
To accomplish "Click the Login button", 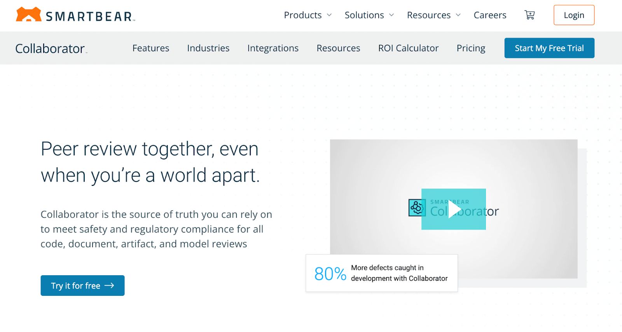I will point(574,15).
